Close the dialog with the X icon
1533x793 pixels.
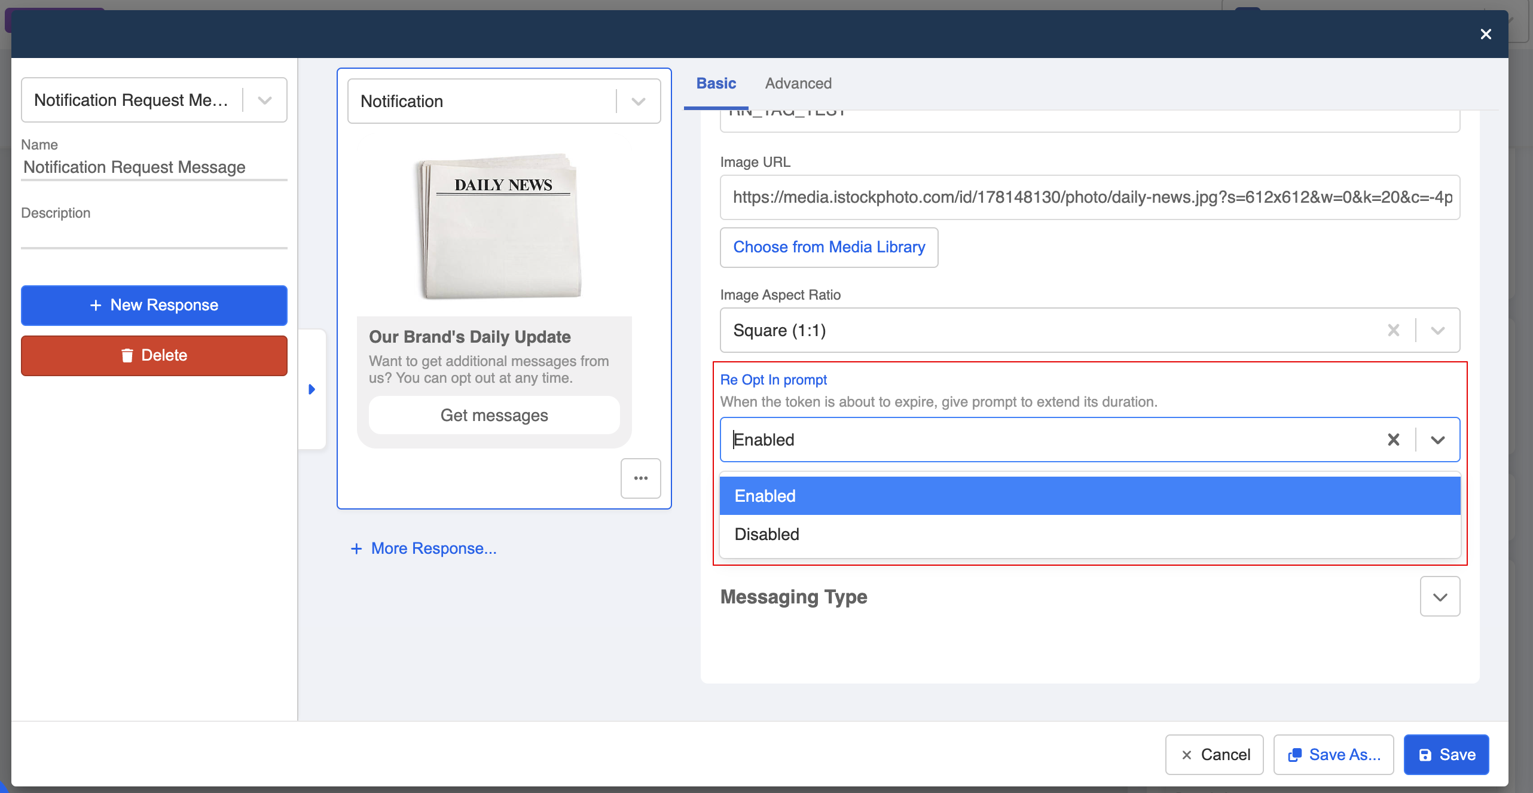point(1486,34)
